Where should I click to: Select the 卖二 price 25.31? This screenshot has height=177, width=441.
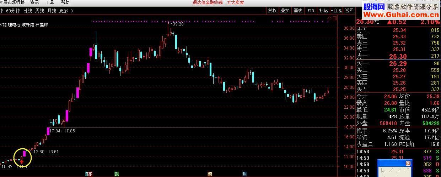pyautogui.click(x=399, y=49)
